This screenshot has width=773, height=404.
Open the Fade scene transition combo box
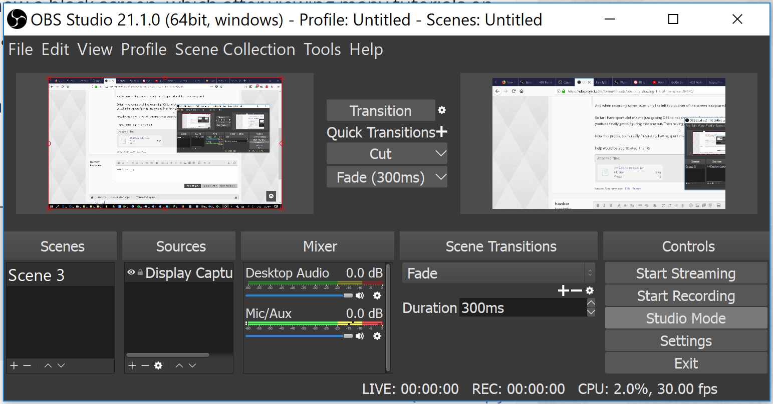click(x=498, y=273)
